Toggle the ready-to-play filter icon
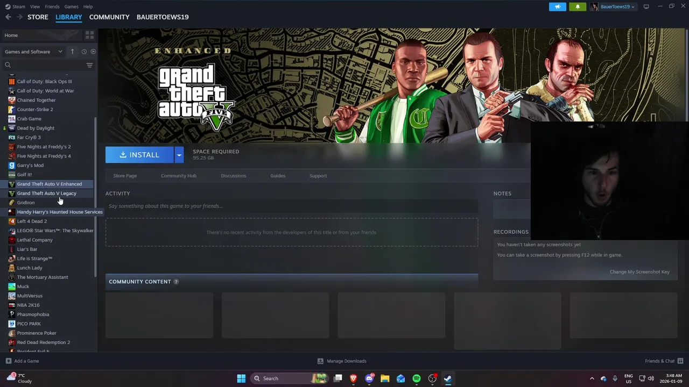689x387 pixels. 93,52
